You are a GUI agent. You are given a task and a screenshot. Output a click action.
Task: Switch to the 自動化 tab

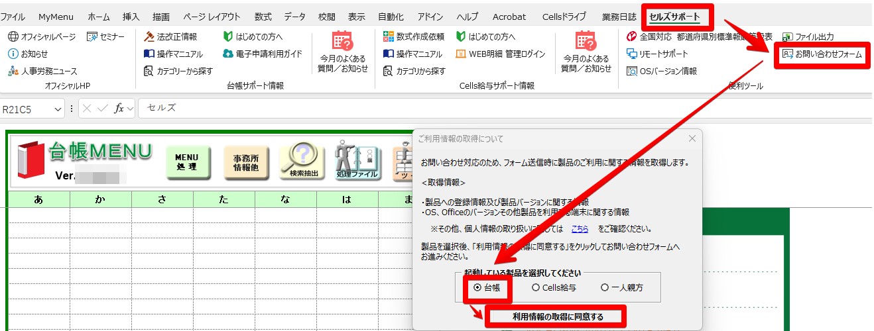click(x=390, y=17)
